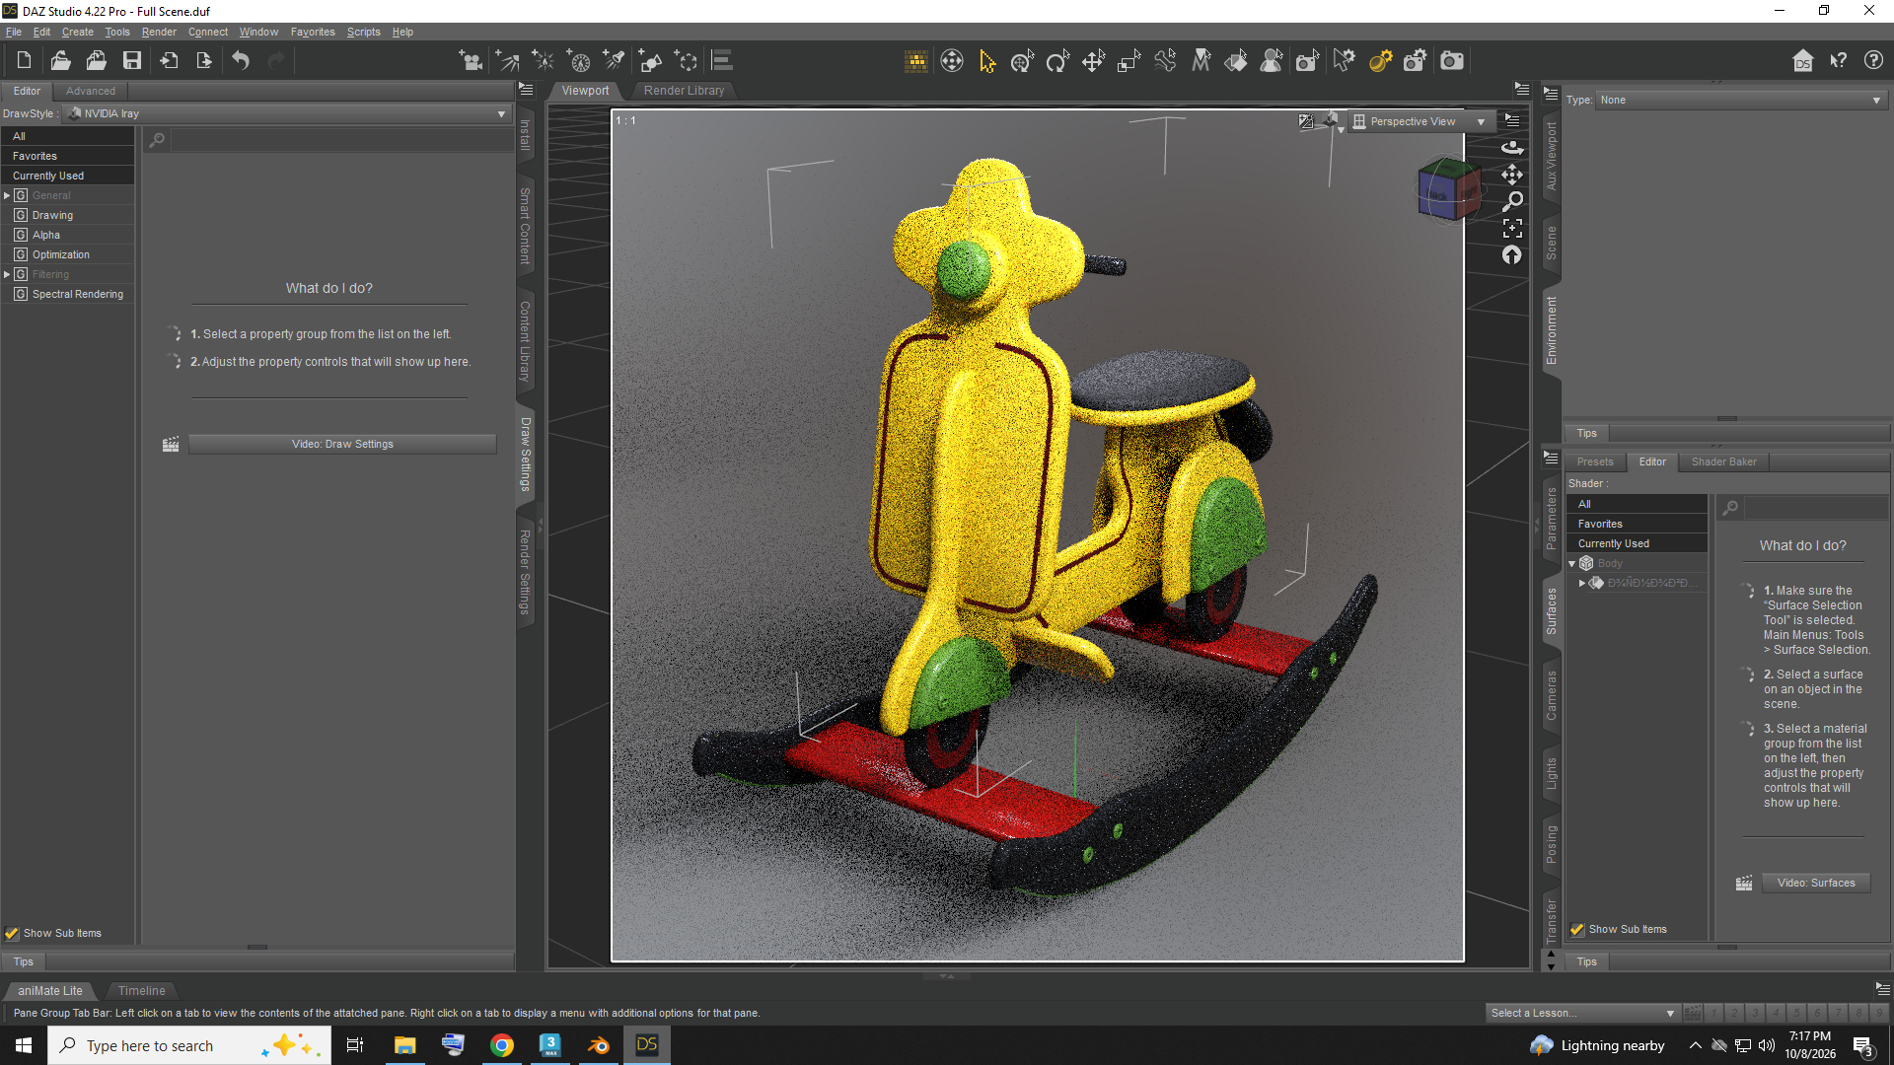The width and height of the screenshot is (1894, 1065).
Task: Open the Scripts menu
Action: pyautogui.click(x=363, y=32)
